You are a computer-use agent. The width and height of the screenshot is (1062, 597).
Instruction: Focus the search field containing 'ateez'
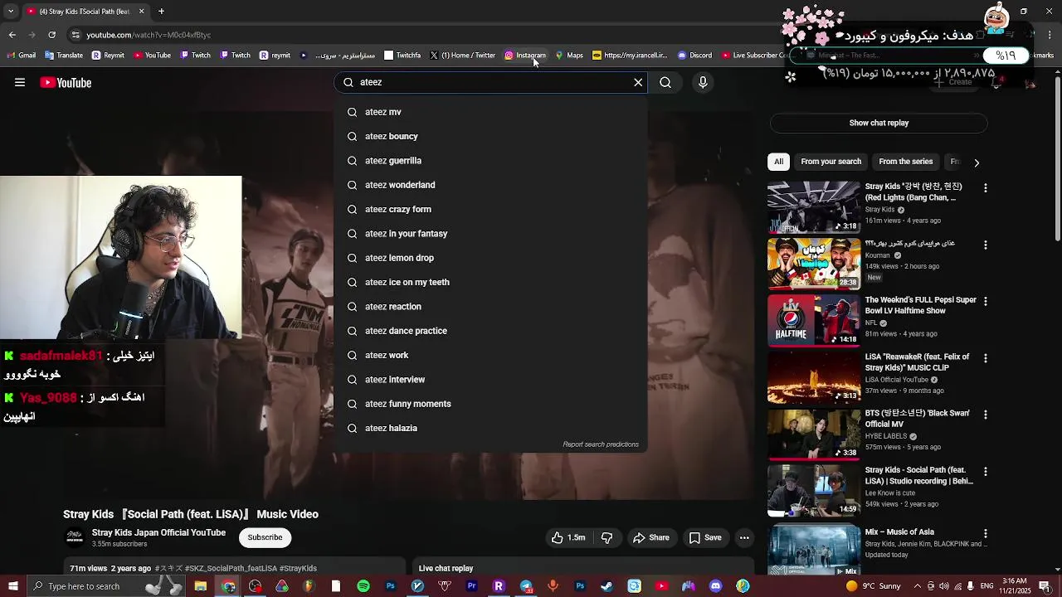(x=490, y=82)
